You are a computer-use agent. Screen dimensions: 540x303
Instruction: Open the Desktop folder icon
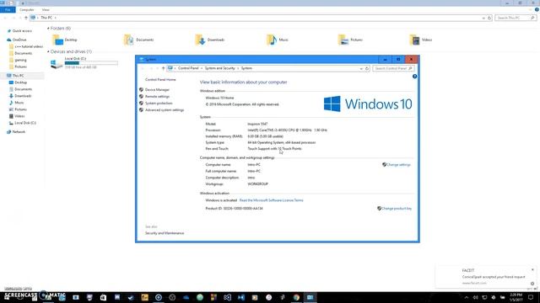(x=57, y=40)
